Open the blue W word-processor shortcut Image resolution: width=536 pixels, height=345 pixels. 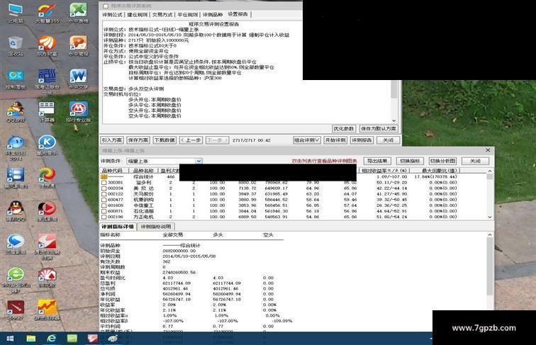pos(78,79)
